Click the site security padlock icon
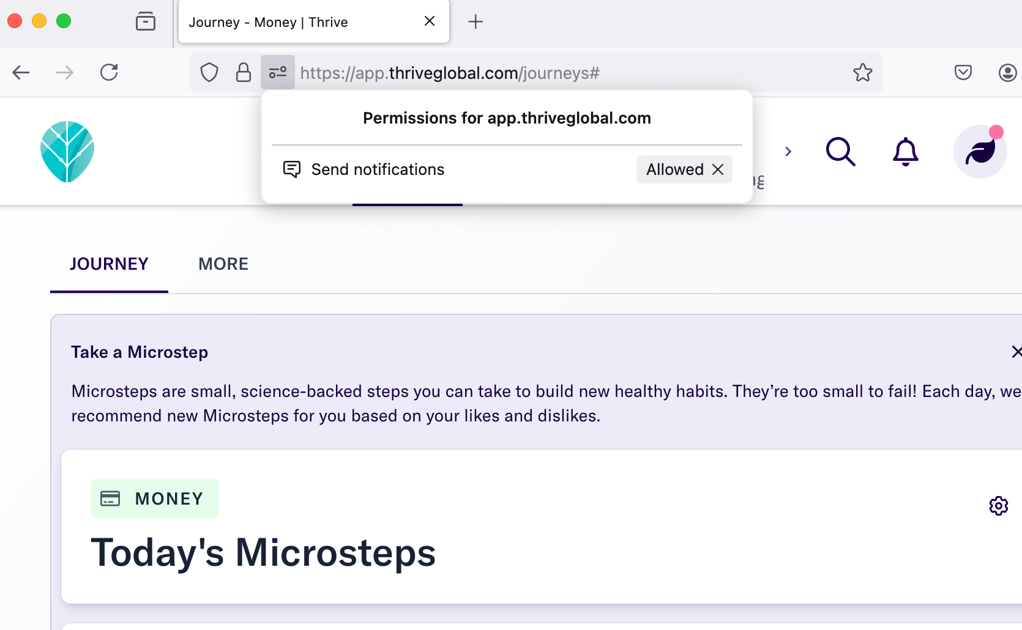 [244, 73]
